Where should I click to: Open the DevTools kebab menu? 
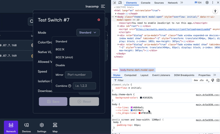[x=213, y=3]
